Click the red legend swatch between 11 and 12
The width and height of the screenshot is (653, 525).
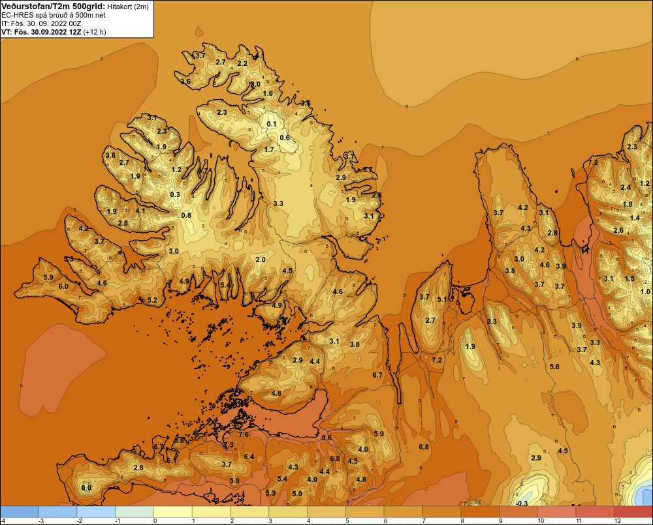pos(595,512)
